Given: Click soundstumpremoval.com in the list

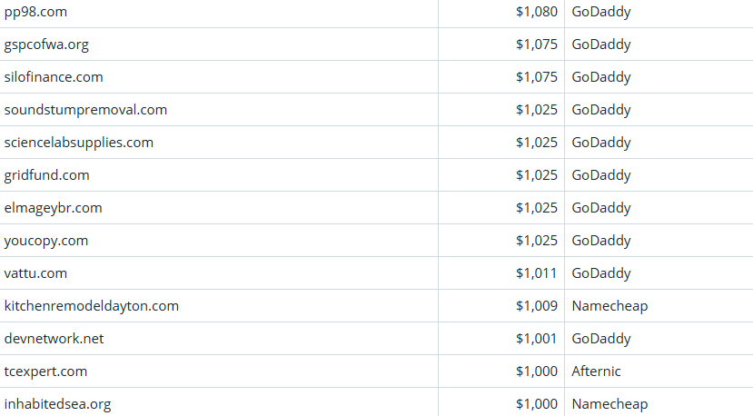Looking at the screenshot, I should pos(85,110).
